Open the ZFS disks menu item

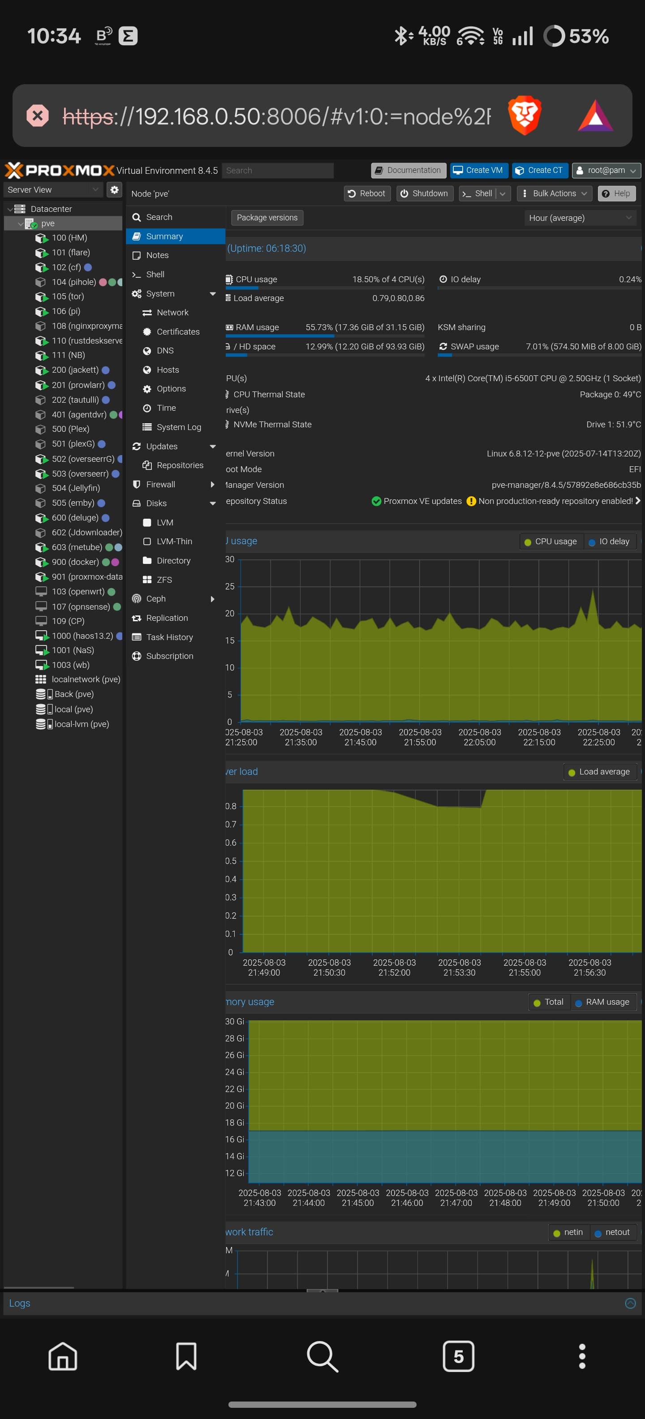point(176,580)
